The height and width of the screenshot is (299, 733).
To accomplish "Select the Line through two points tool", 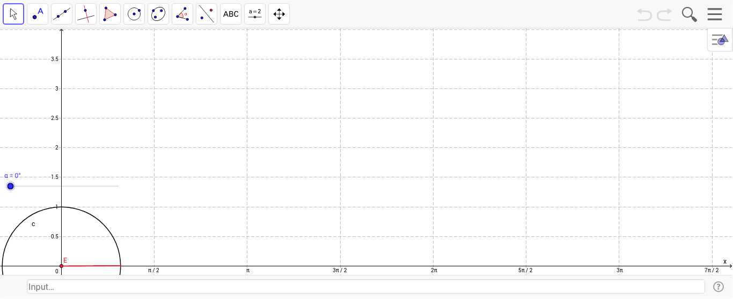I will click(x=62, y=14).
